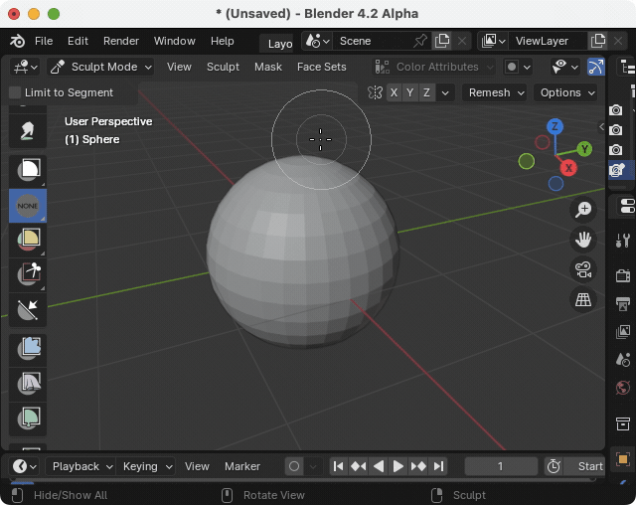Open the Blender logo application menu
Image resolution: width=636 pixels, height=505 pixels.
(18, 41)
